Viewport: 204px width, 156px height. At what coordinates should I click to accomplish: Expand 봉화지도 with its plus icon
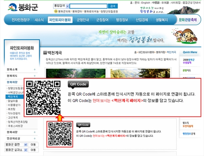click(35, 76)
